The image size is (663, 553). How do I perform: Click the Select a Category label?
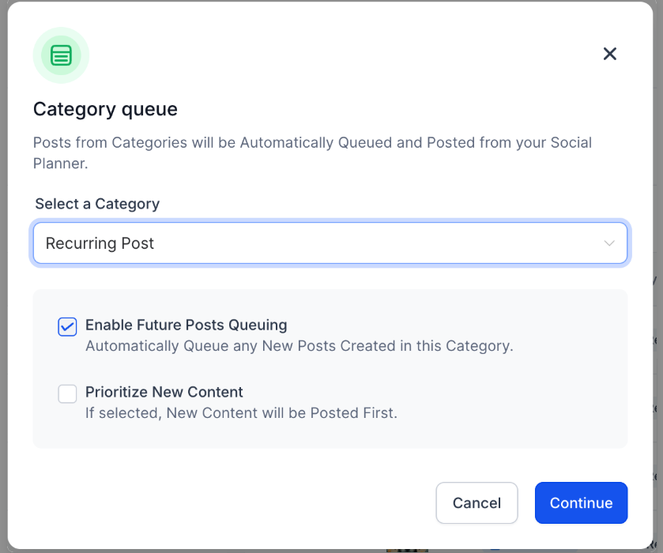pyautogui.click(x=97, y=204)
